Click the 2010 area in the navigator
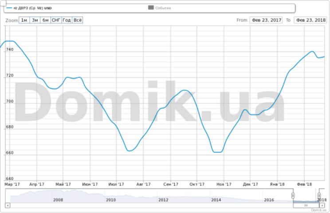This screenshot has height=213, width=330. point(111,200)
